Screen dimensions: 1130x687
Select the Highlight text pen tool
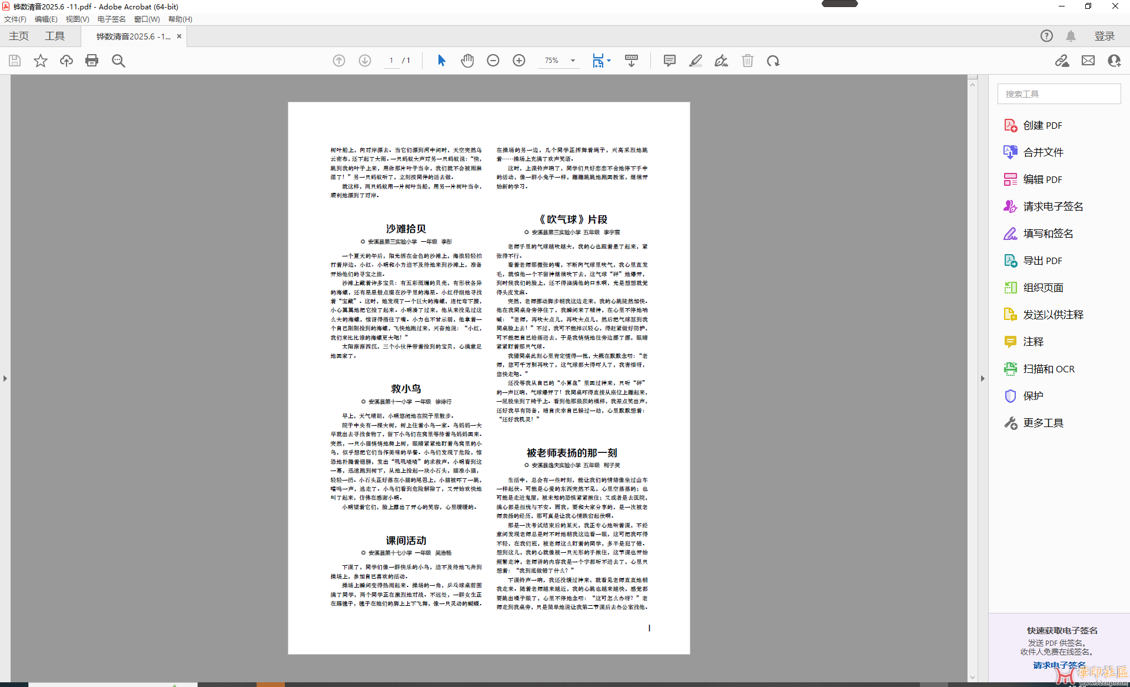696,61
